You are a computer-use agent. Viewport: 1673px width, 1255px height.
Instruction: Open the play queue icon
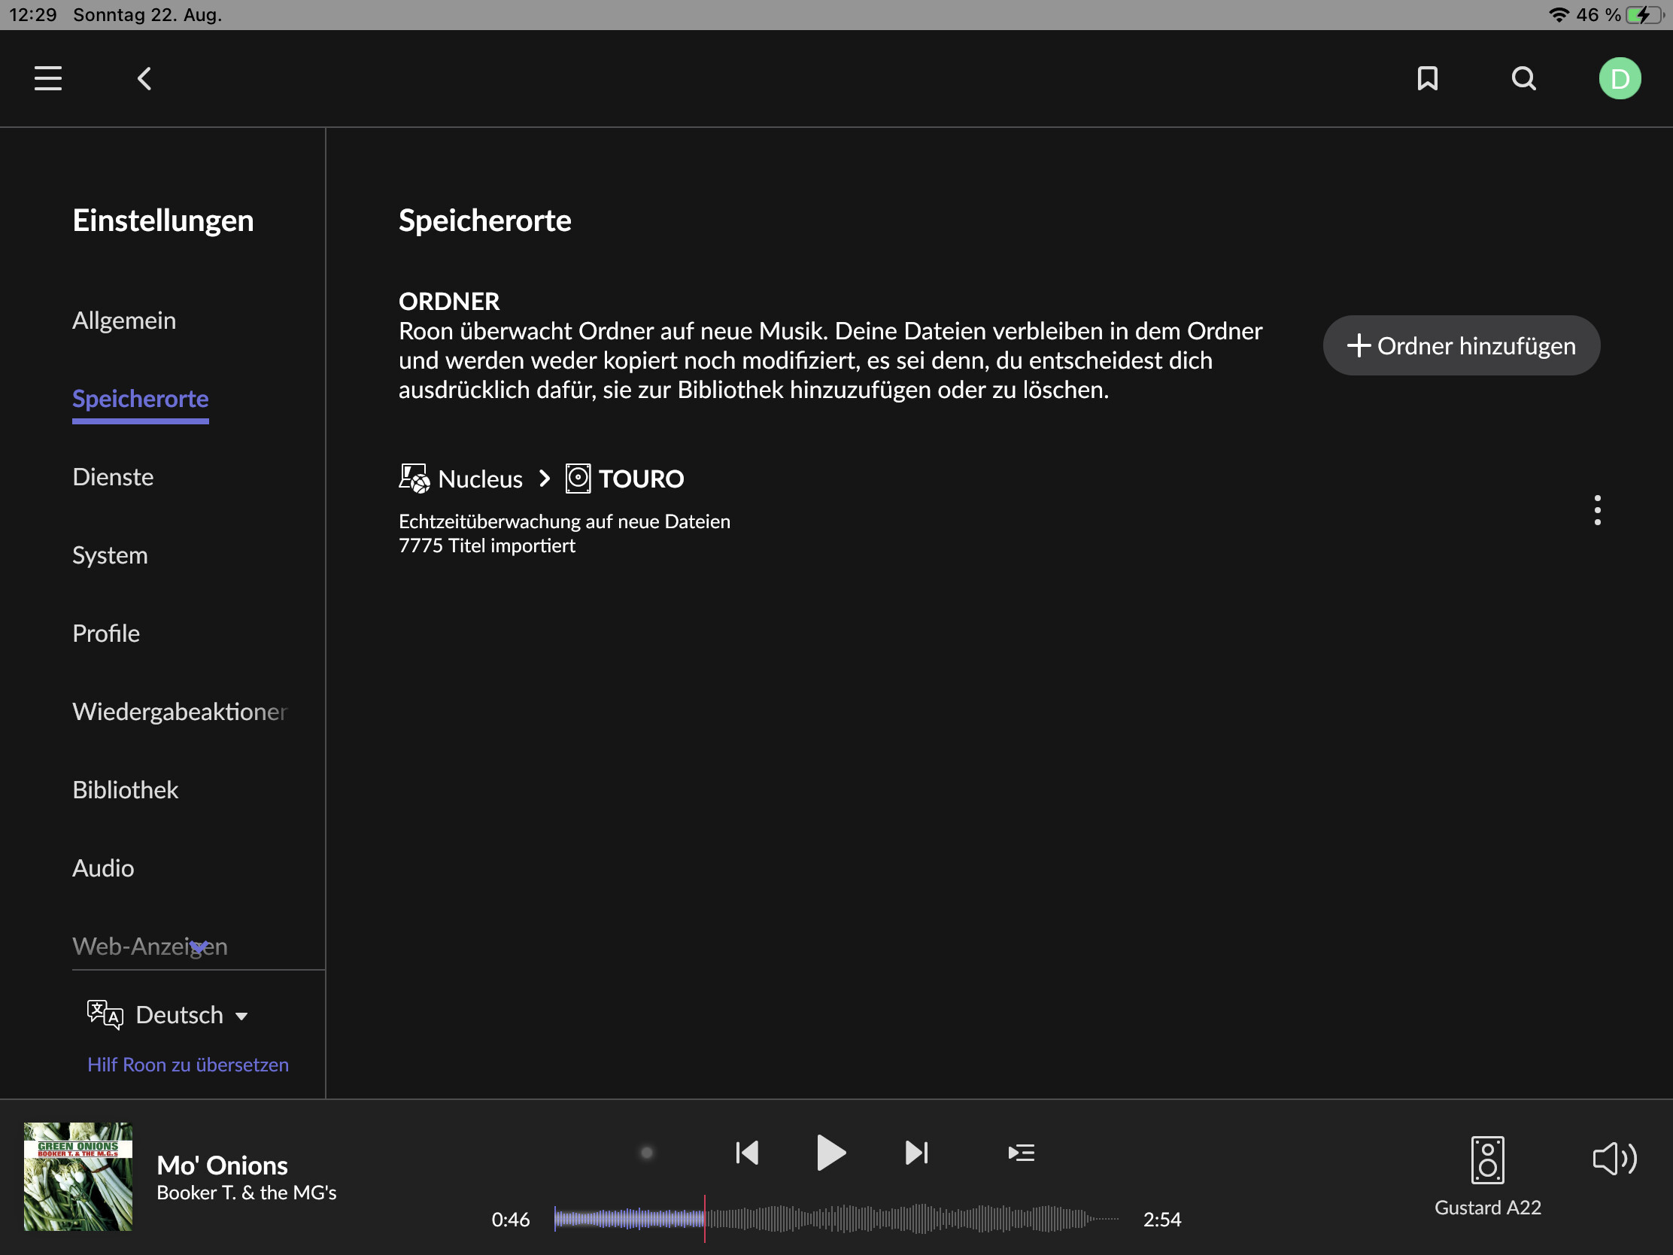coord(1021,1152)
